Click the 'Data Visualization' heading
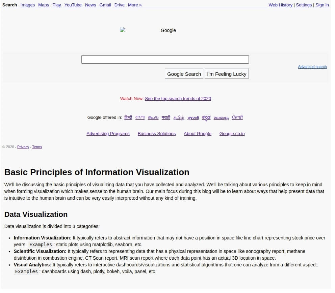 tap(36, 215)
